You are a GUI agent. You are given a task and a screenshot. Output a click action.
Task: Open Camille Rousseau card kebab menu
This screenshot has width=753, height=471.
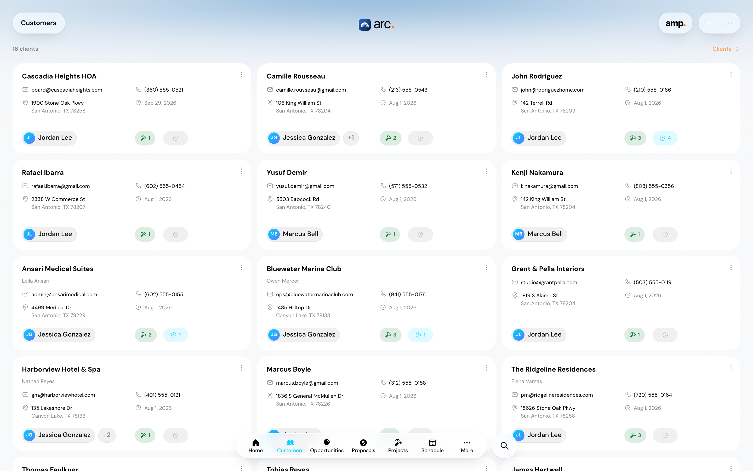pyautogui.click(x=486, y=75)
